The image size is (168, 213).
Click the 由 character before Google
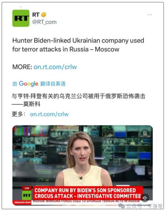(15, 84)
